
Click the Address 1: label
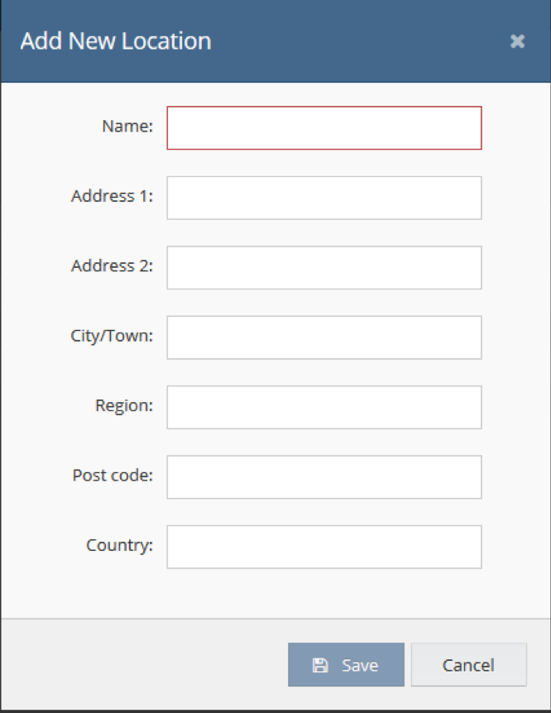pyautogui.click(x=112, y=196)
